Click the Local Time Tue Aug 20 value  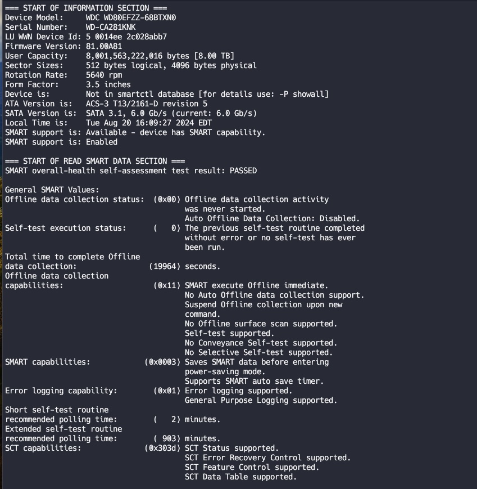coord(149,123)
